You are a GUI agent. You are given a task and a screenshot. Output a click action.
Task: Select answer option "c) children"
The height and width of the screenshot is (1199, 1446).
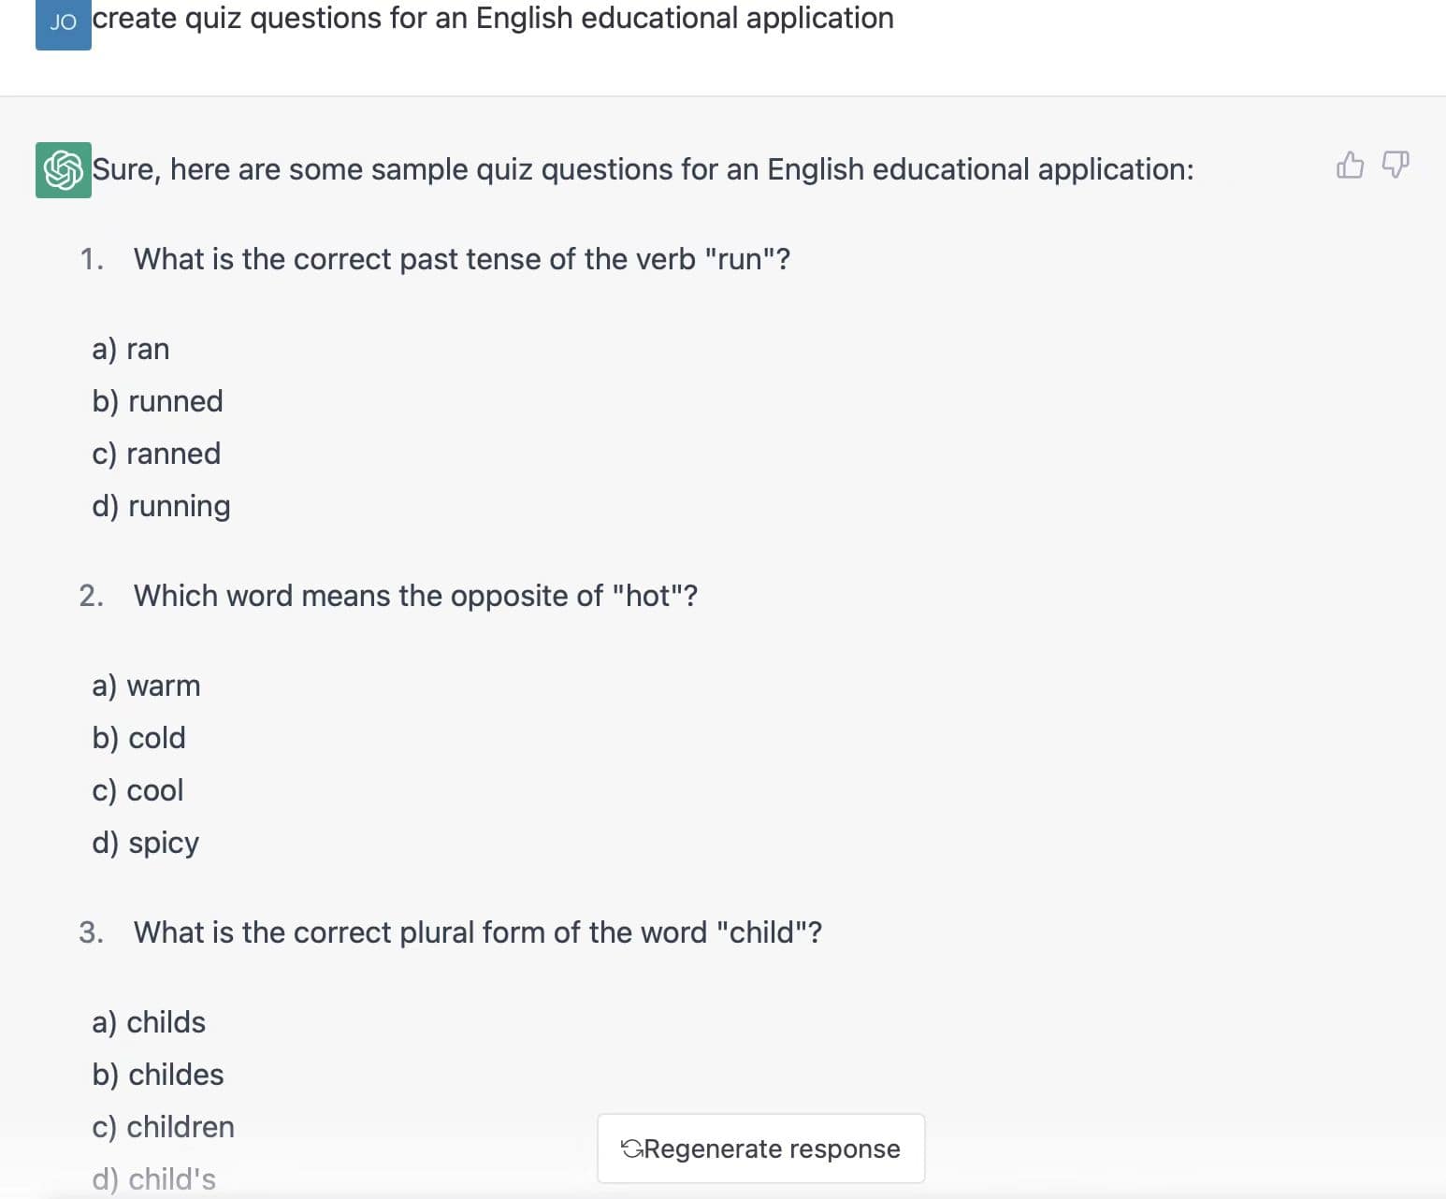tap(163, 1127)
